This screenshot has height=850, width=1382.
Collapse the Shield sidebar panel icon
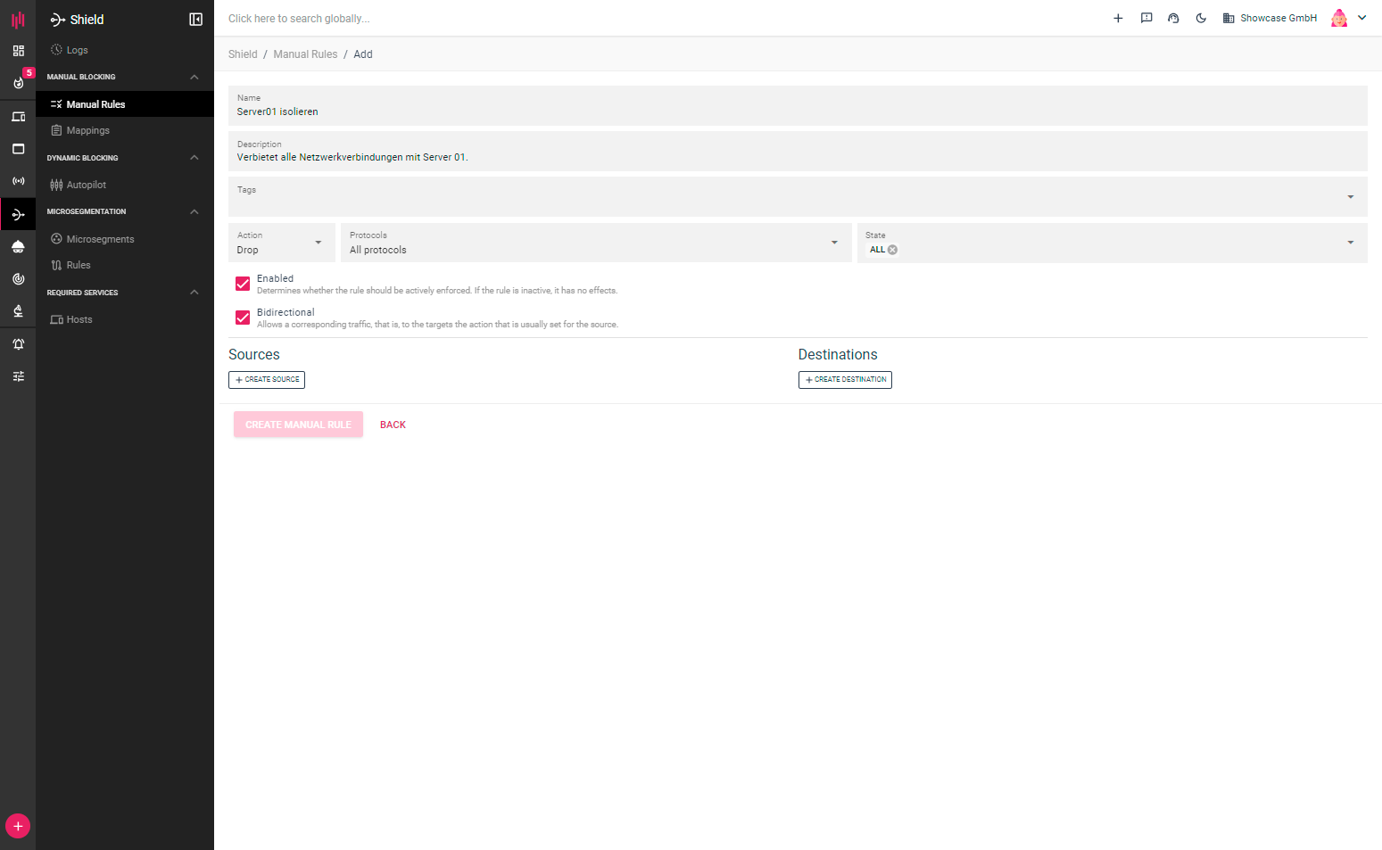click(195, 20)
